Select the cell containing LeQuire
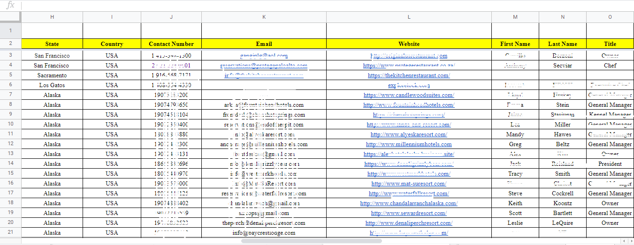The image size is (634, 245). 563,223
